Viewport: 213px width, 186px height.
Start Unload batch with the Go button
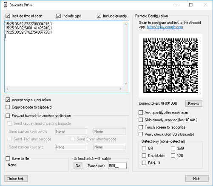78,166
